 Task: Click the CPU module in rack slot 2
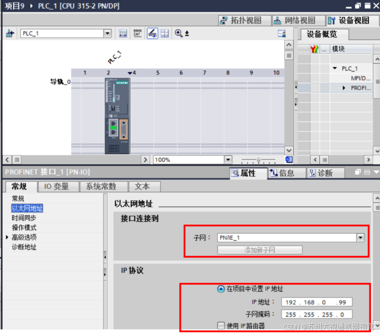(x=117, y=116)
